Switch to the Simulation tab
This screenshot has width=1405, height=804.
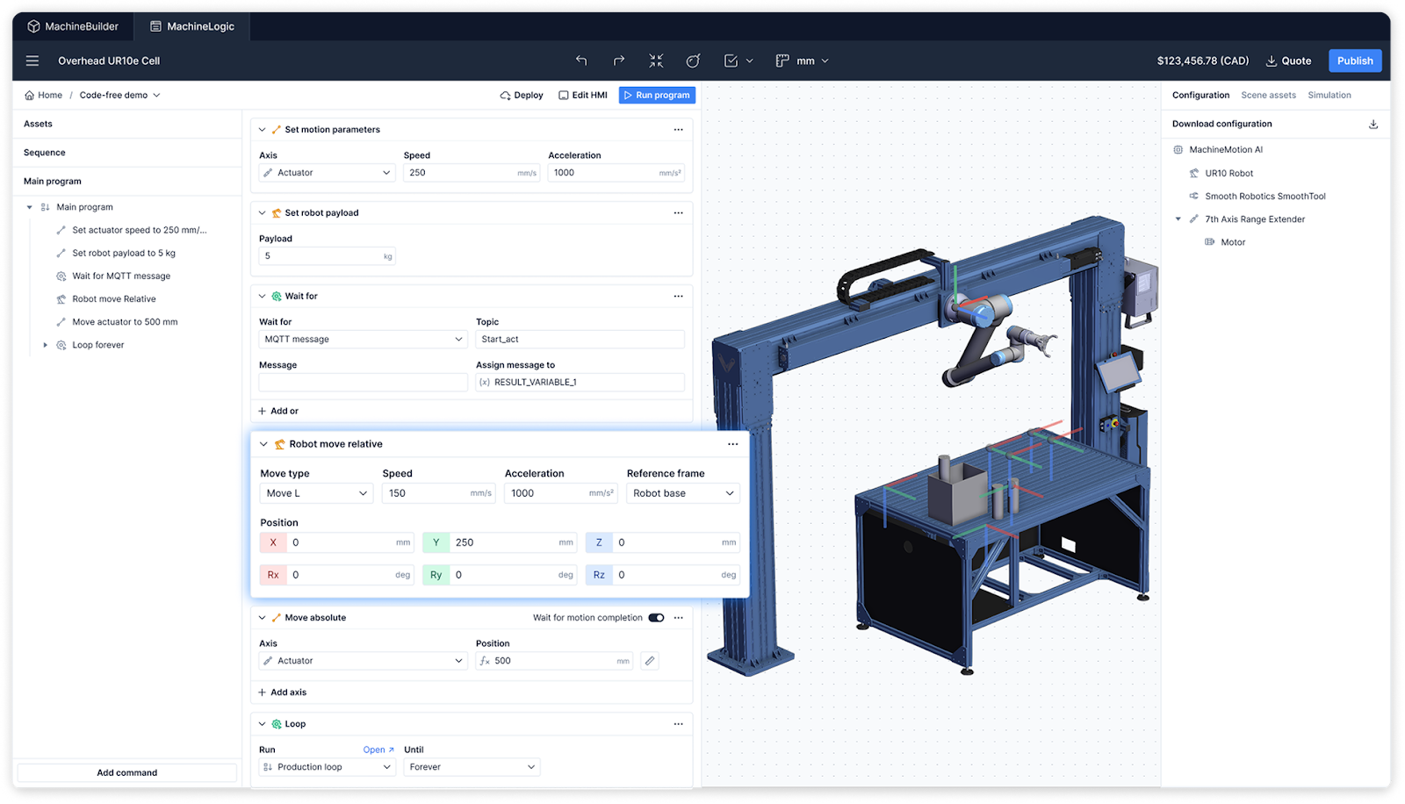coord(1329,95)
